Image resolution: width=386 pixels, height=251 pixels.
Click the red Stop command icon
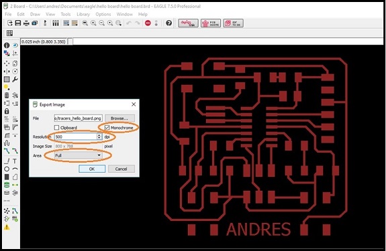(148, 23)
